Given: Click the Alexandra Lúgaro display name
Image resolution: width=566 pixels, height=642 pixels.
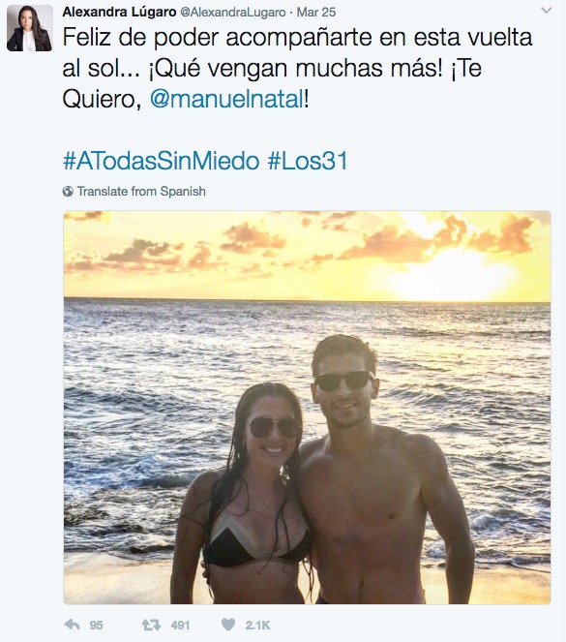Looking at the screenshot, I should pos(119,12).
